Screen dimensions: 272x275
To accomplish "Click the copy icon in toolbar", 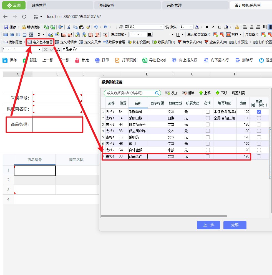I will click(75, 27).
